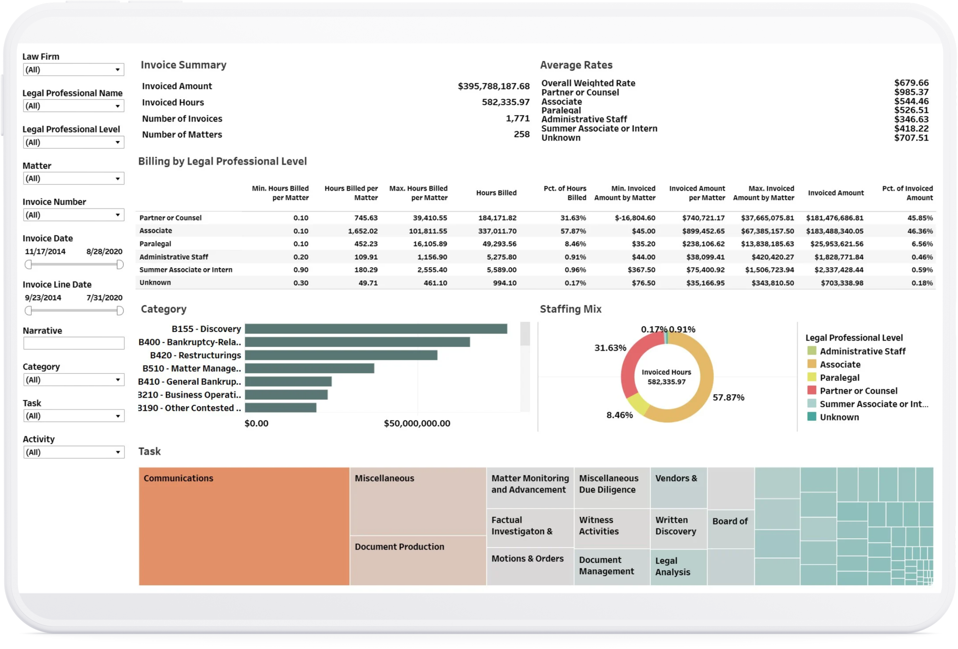Expand the Matter filter dropdown
This screenshot has height=649, width=958.
click(x=73, y=179)
